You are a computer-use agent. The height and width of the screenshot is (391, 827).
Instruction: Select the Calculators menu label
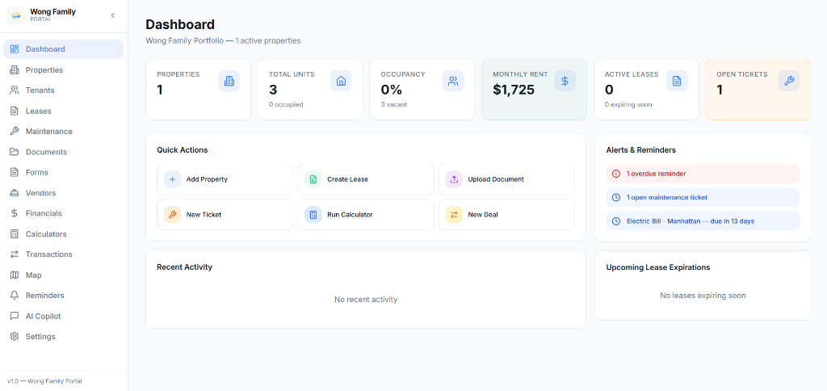[x=46, y=233]
